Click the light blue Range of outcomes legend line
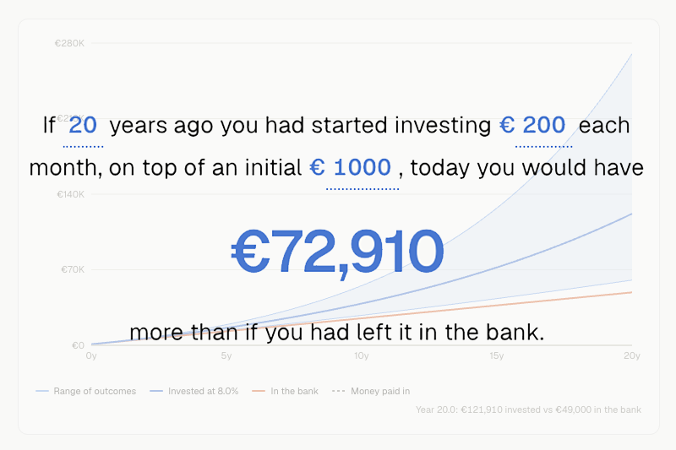The width and height of the screenshot is (676, 450). click(x=42, y=391)
